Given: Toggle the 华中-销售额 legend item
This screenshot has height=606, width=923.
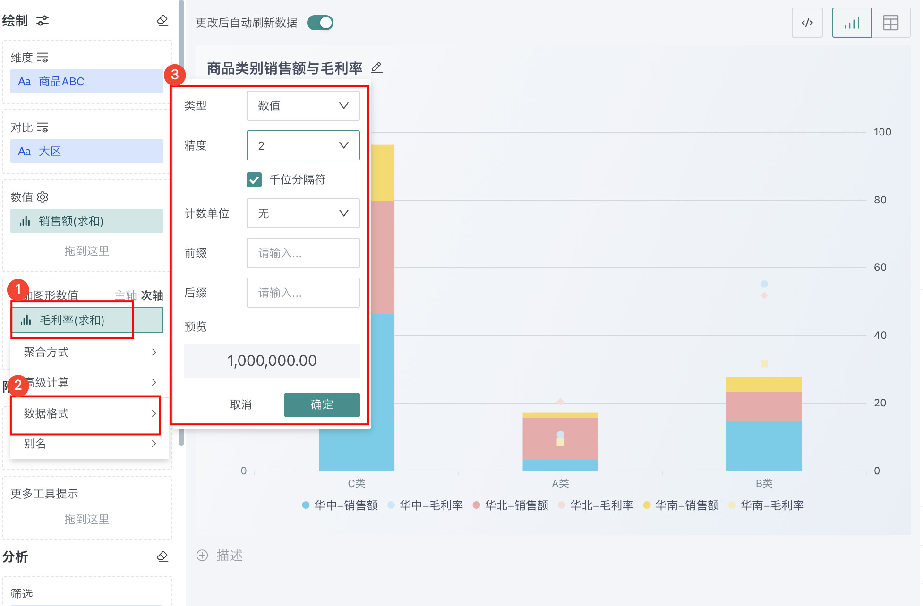Looking at the screenshot, I should tap(340, 505).
